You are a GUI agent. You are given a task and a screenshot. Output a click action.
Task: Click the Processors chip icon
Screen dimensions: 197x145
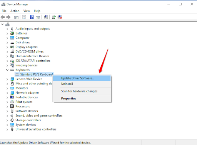(12, 106)
